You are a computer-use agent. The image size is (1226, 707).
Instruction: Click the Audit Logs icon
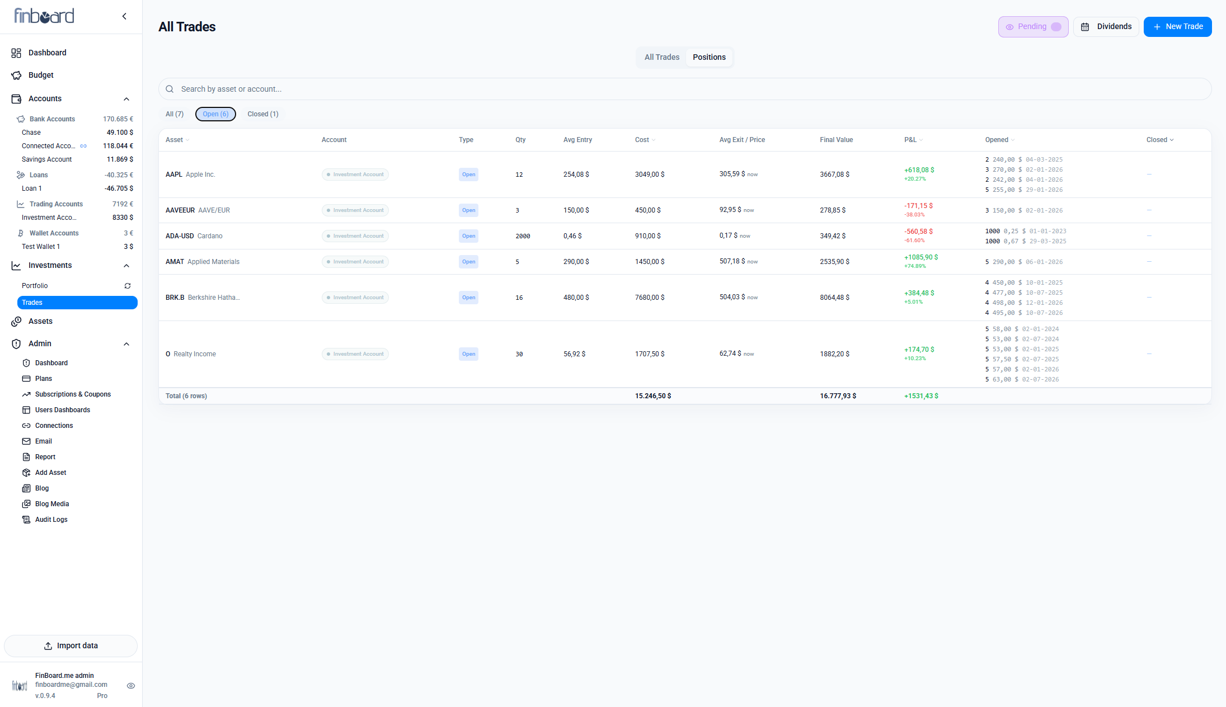pyautogui.click(x=26, y=520)
